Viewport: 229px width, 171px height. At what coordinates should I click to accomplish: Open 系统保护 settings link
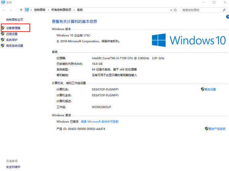pyautogui.click(x=11, y=40)
